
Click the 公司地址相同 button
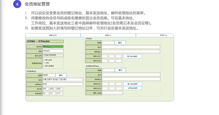click(x=132, y=88)
